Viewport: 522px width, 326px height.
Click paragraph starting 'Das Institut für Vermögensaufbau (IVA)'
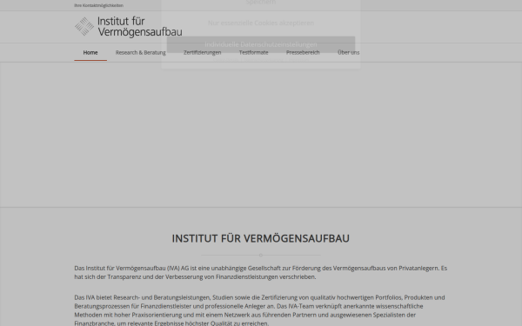click(261, 272)
